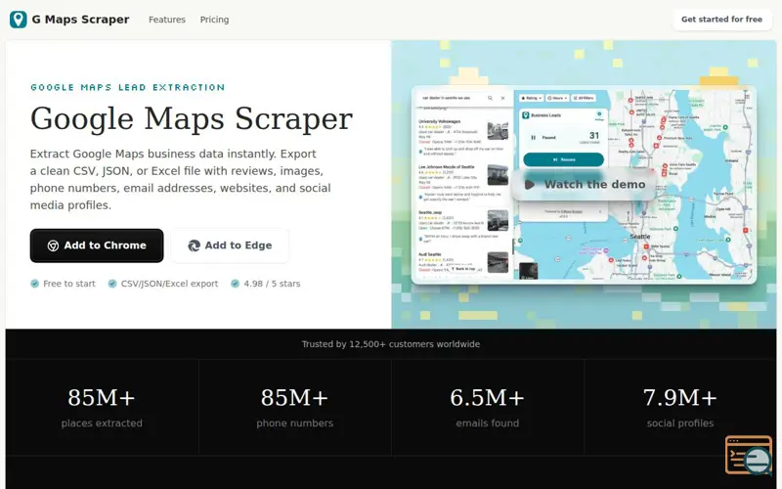The height and width of the screenshot is (489, 782).
Task: Click the pause icon next to Paused
Action: coord(533,138)
